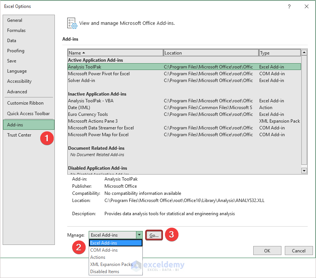Screen dimensions: 316x278
Task: Choose Disabled Items from Manage list
Action: point(116,272)
